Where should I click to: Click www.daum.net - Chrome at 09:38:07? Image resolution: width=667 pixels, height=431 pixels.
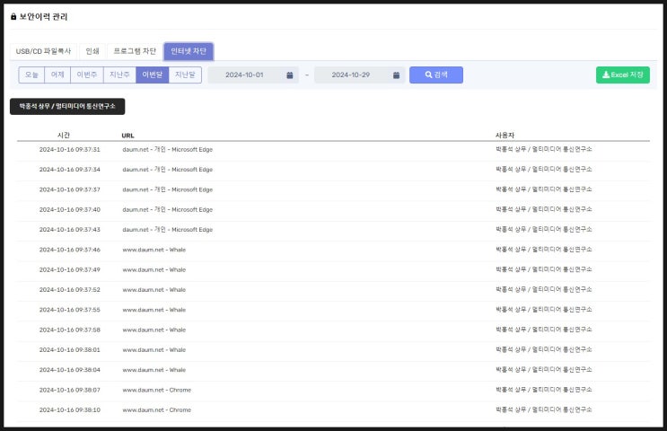tap(156, 390)
